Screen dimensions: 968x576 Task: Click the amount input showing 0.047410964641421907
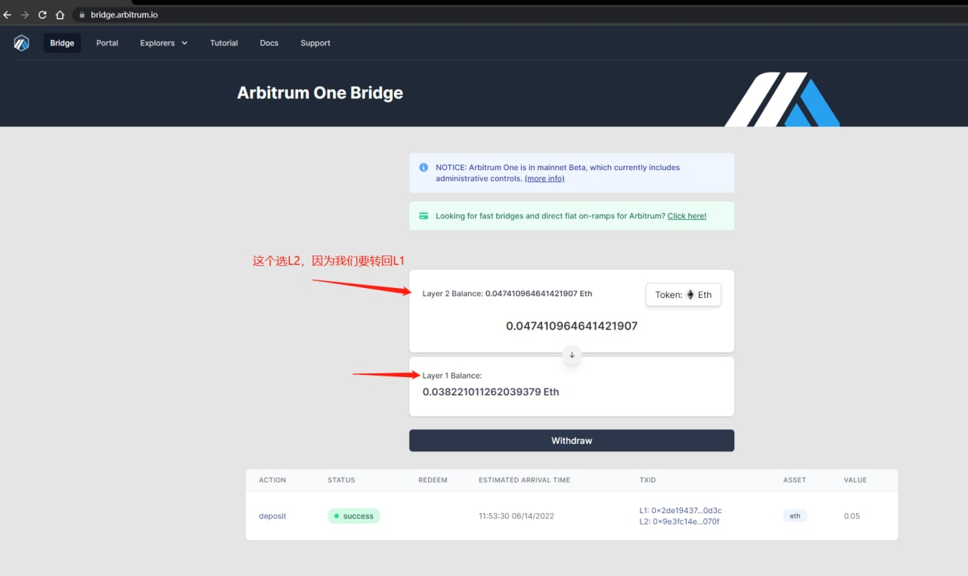tap(572, 327)
